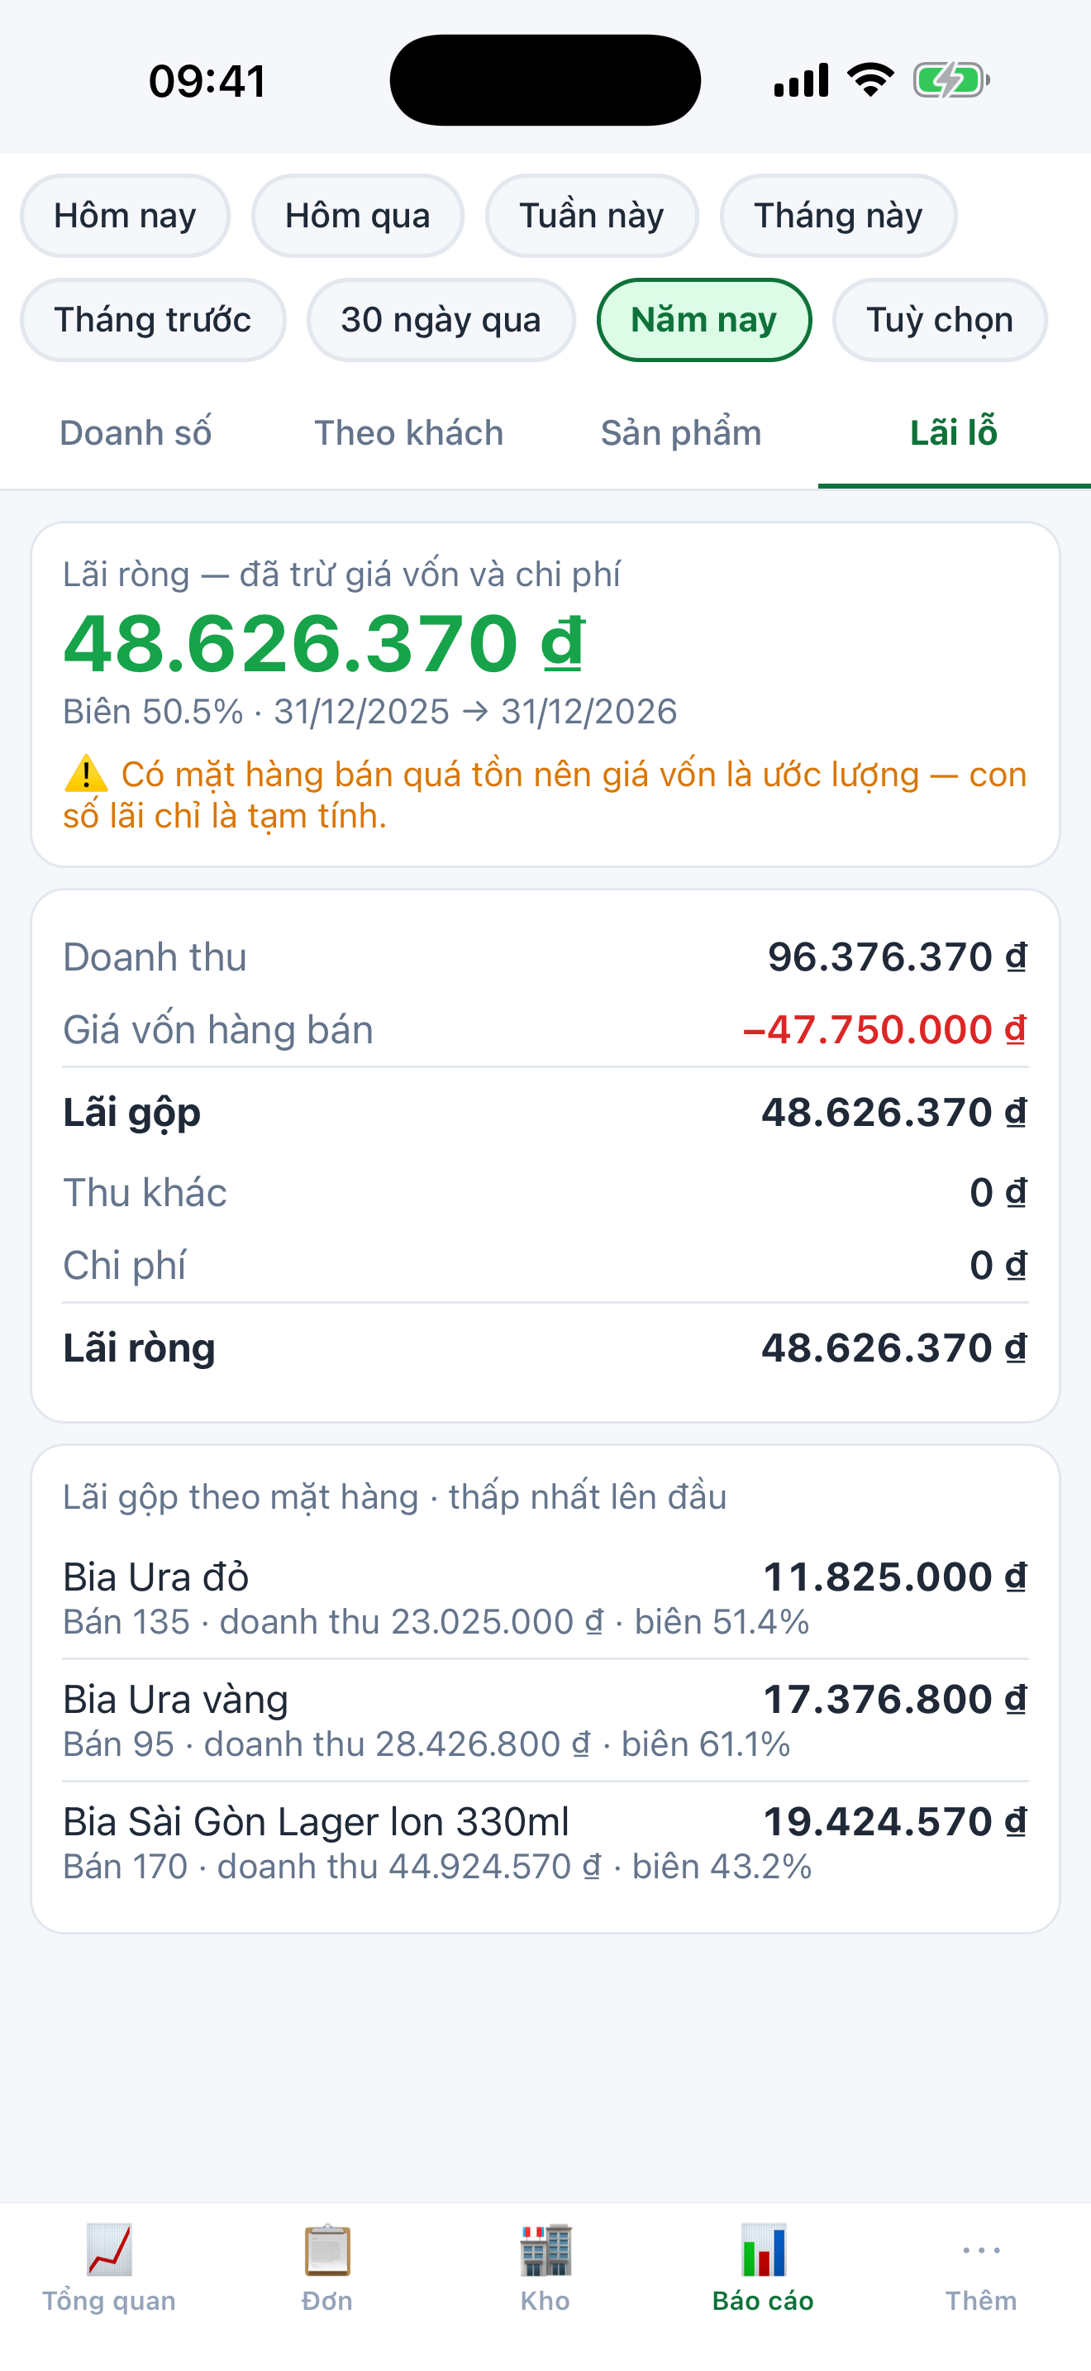Switch to the Theo khách tab
The image size is (1091, 2371).
pyautogui.click(x=408, y=432)
